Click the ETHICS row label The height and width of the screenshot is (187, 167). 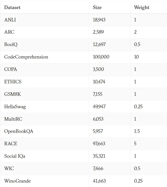[x=13, y=82]
